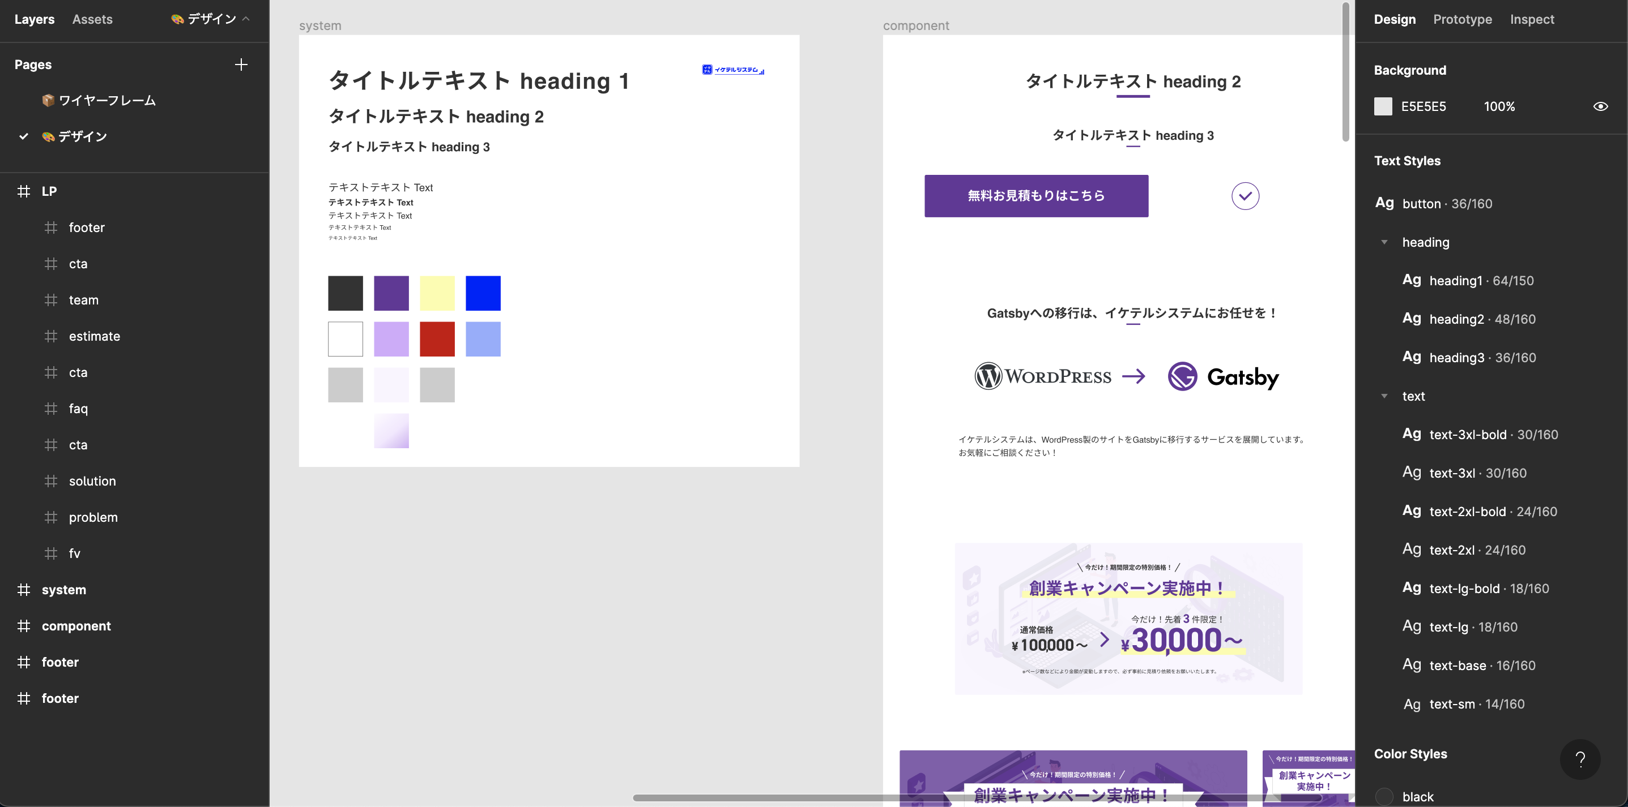Click the add page plus icon
This screenshot has height=807, width=1628.
(241, 65)
